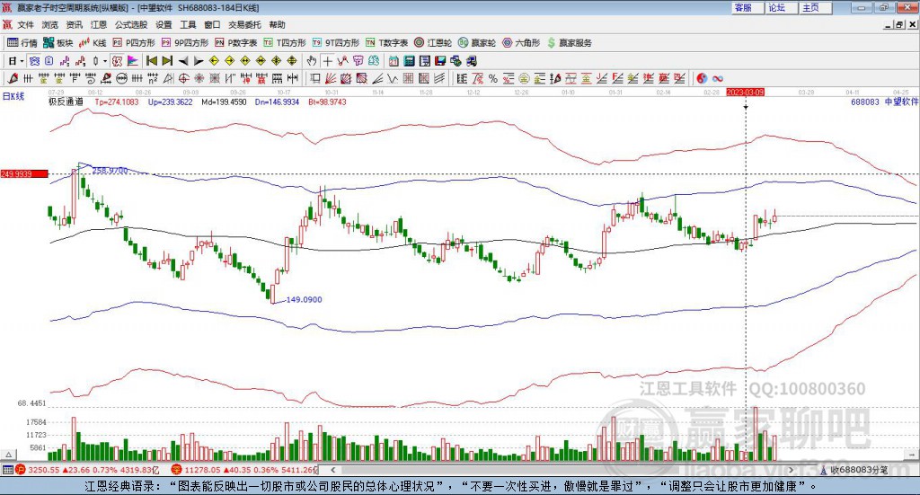The height and width of the screenshot is (495, 920).
Task: Click the calculator icon in toolbar
Action: 409,61
